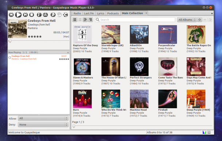Click 'Albums 0 to 15 of 38' status text
Image resolution: width=222 pixels, height=141 pixels.
[160, 132]
